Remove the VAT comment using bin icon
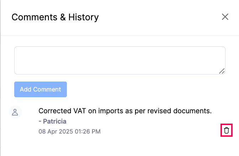 (x=227, y=130)
